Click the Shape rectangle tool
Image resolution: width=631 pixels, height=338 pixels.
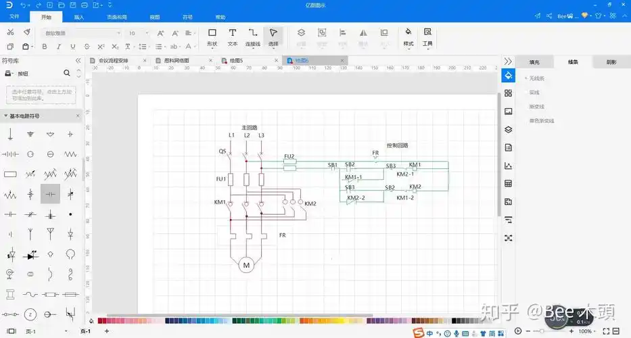(x=212, y=36)
